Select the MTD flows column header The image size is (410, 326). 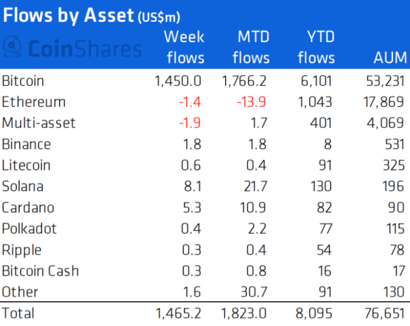pos(250,47)
